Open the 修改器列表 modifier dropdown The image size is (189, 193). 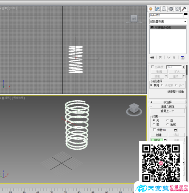(168, 21)
